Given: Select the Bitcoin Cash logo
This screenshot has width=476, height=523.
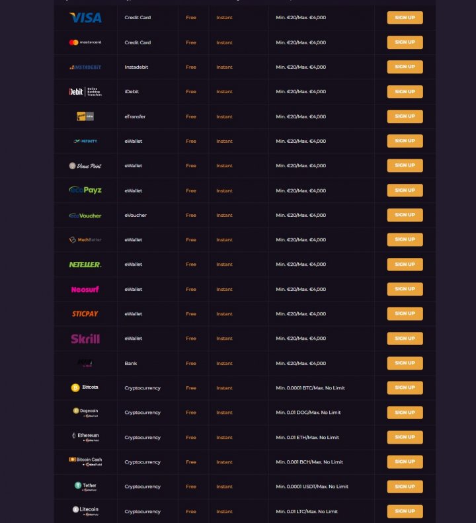Looking at the screenshot, I should [x=85, y=462].
